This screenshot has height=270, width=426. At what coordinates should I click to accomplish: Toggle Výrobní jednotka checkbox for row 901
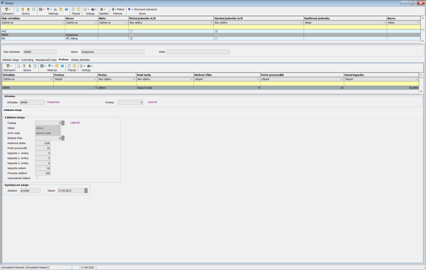coord(216,39)
